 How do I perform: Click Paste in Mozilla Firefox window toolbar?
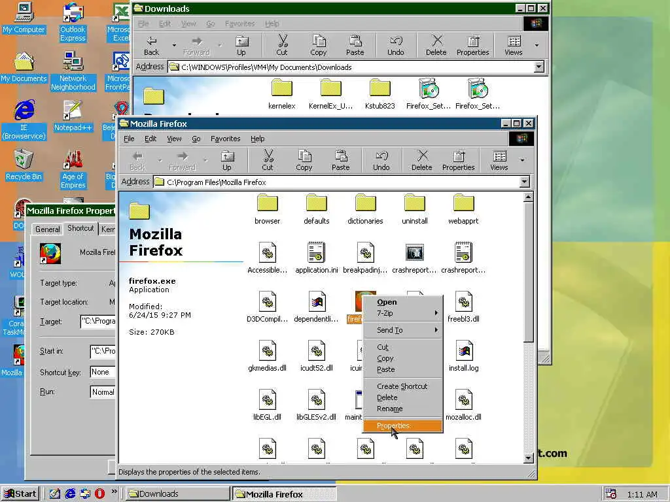point(340,160)
